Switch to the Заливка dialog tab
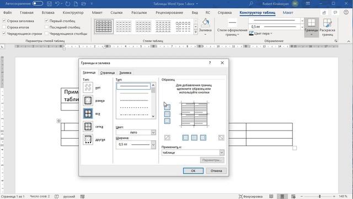353x199 pixels. pos(125,72)
